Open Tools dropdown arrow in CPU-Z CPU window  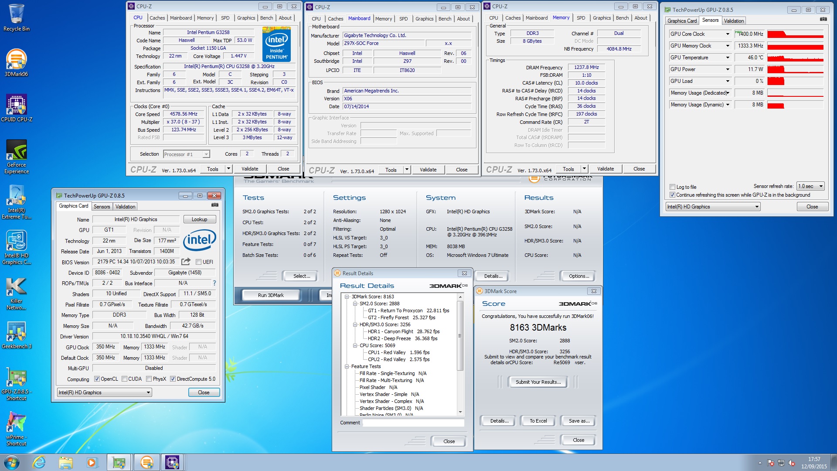(228, 169)
